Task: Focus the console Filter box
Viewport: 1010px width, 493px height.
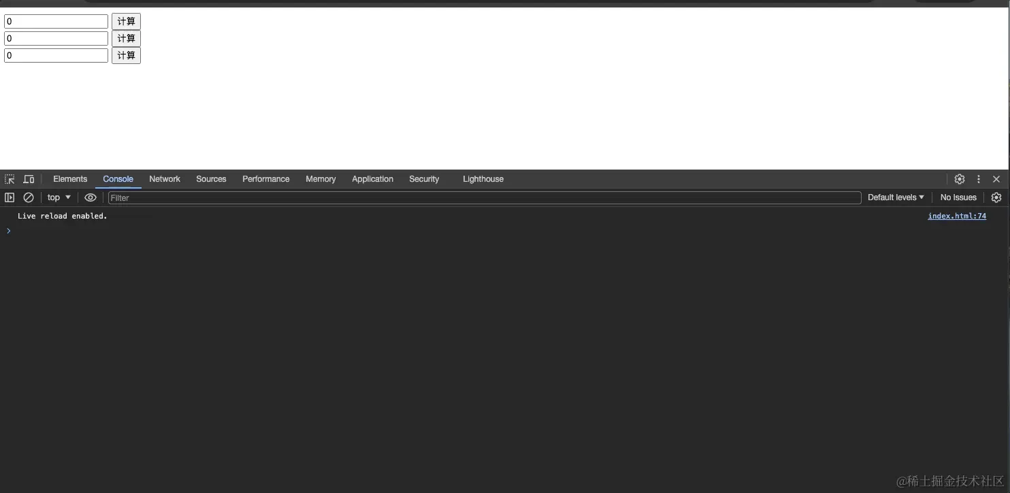Action: 485,197
